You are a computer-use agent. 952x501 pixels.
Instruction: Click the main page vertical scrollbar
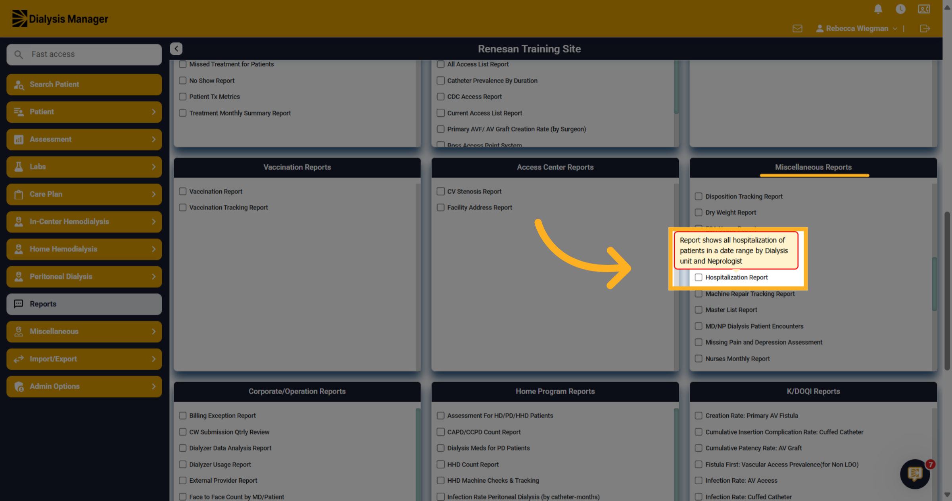[x=947, y=291]
